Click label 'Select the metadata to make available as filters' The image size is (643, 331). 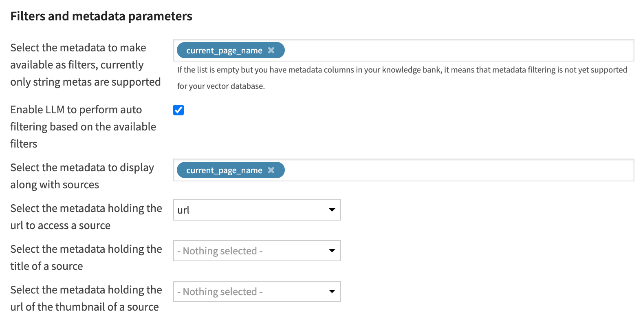85,65
